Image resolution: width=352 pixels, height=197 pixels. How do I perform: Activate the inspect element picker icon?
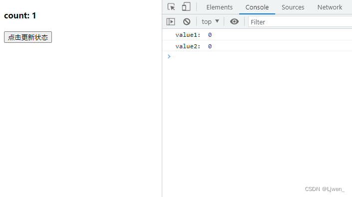(171, 7)
